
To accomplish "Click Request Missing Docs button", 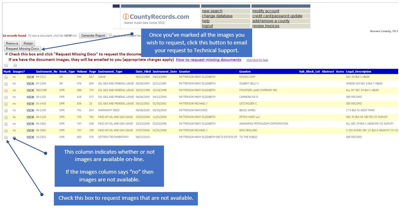I will pyautogui.click(x=22, y=49).
